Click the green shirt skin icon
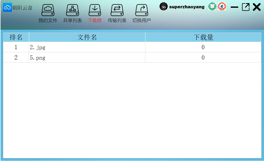The width and height of the screenshot is (264, 161). coord(212,6)
